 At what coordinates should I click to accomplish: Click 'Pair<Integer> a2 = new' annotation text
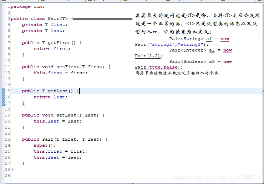[x=200, y=50]
